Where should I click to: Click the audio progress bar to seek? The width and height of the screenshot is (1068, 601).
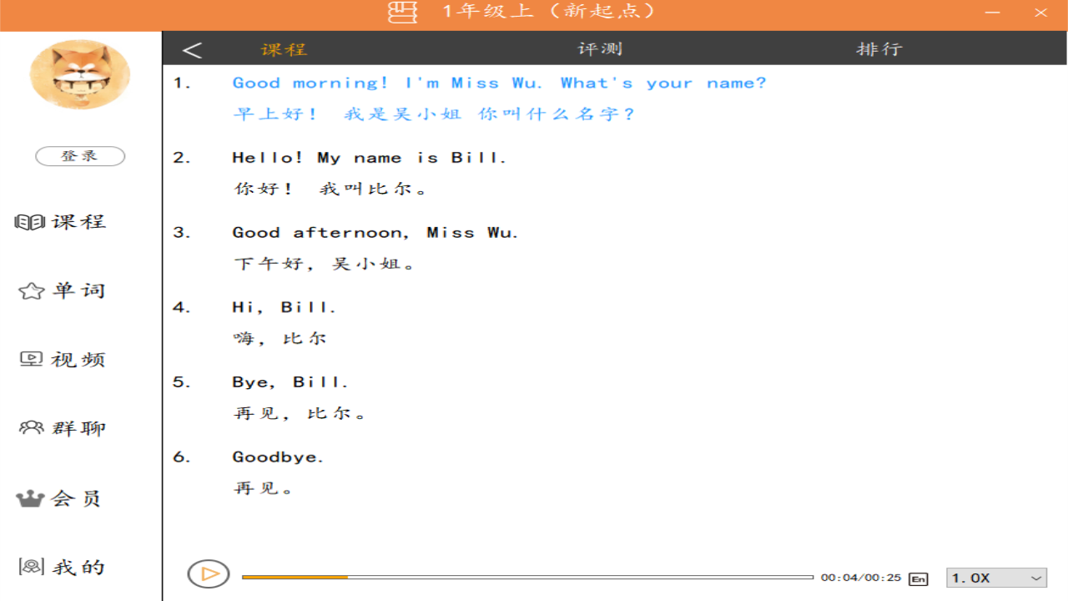pos(526,576)
